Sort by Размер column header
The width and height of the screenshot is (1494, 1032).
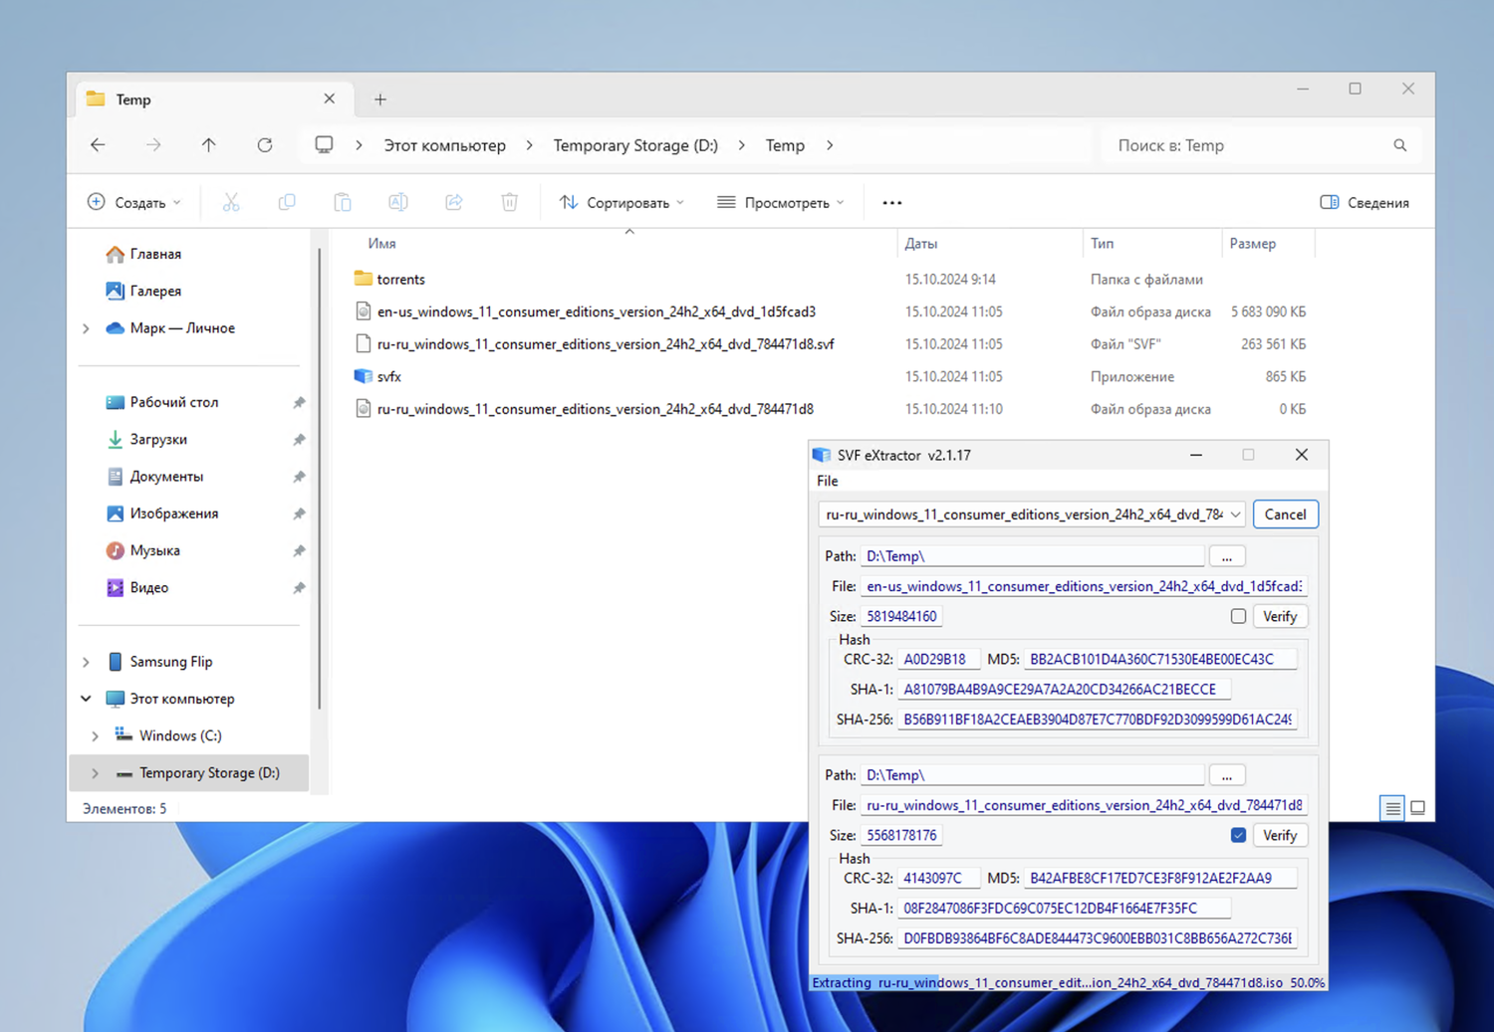(1252, 244)
